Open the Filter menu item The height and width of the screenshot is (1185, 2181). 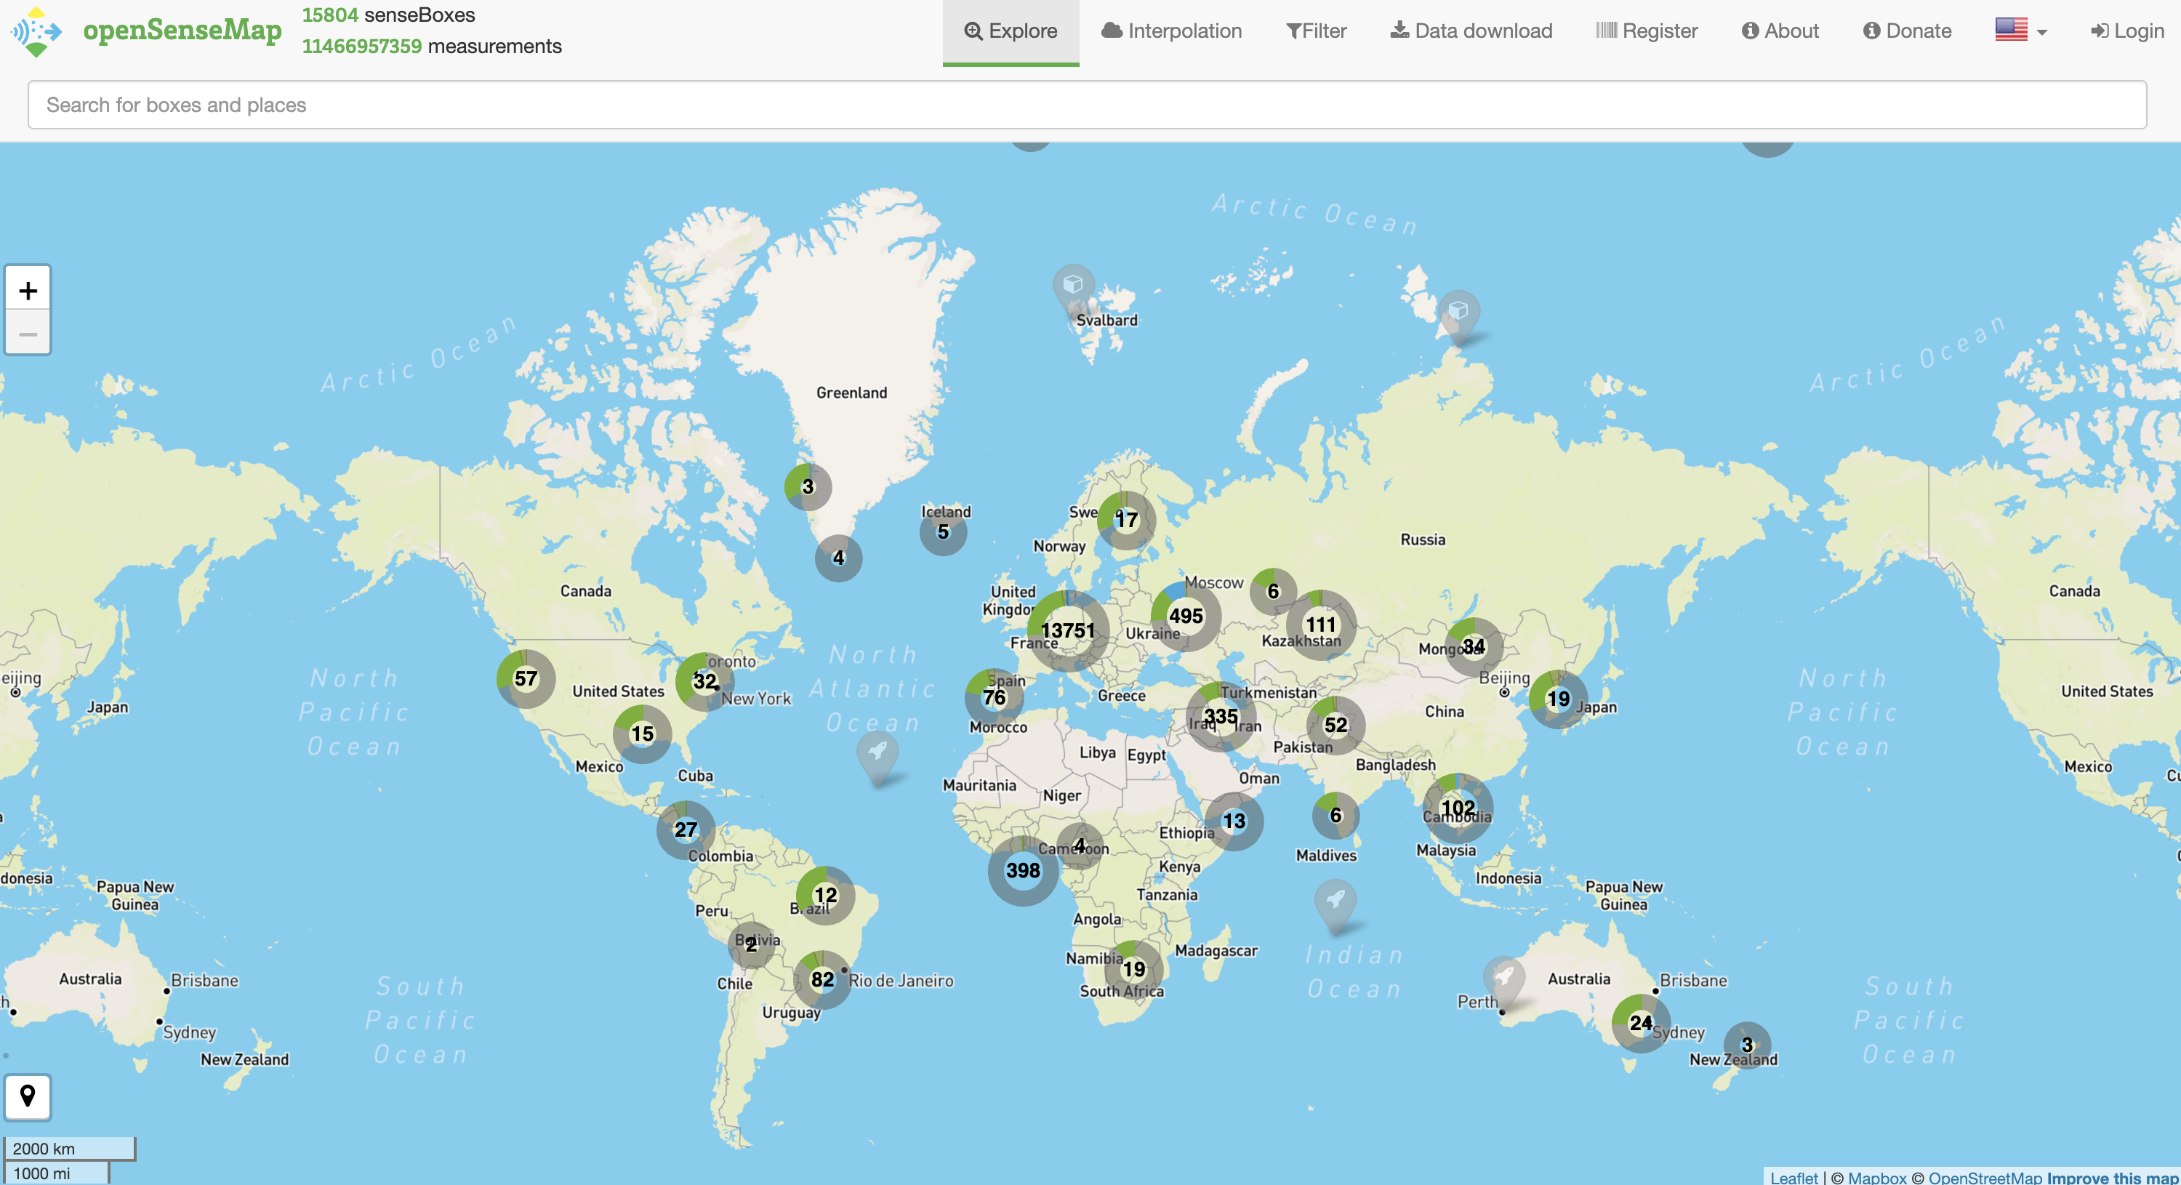click(1317, 31)
